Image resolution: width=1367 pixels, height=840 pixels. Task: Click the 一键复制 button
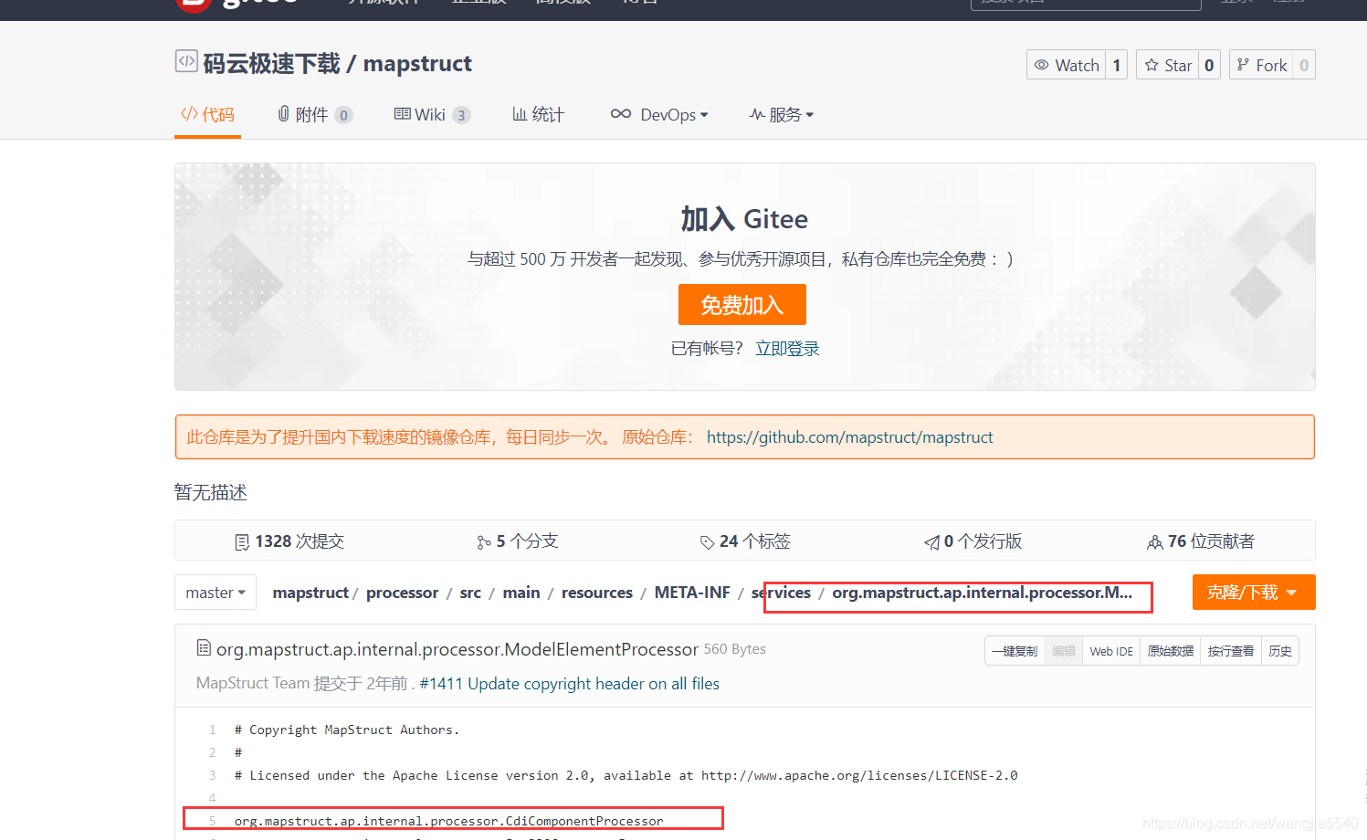coord(1015,651)
